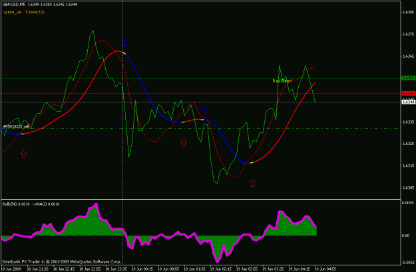Select the red up arrow above the 19 Jun 00:55 label
The image size is (416, 272).
(184, 142)
